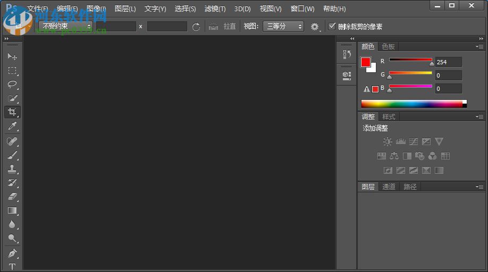The width and height of the screenshot is (488, 272).
Task: Select the Move tool
Action: click(x=12, y=56)
